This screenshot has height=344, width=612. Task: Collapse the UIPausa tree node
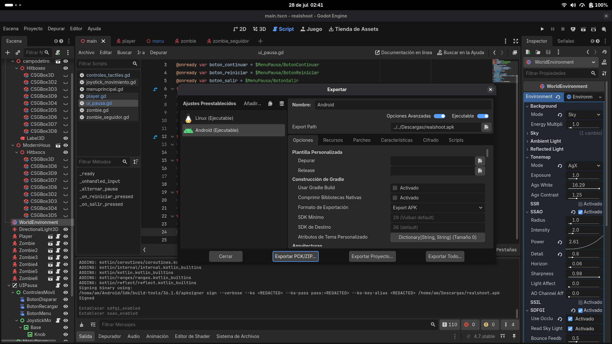click(x=9, y=285)
